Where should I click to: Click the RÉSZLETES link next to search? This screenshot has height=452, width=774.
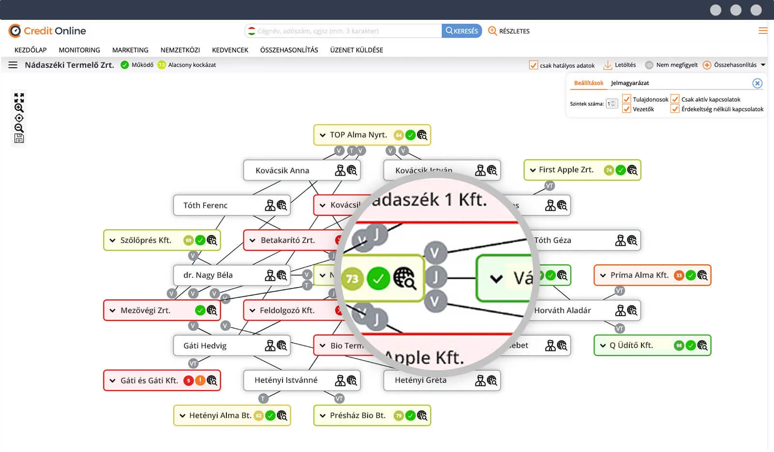coord(514,30)
